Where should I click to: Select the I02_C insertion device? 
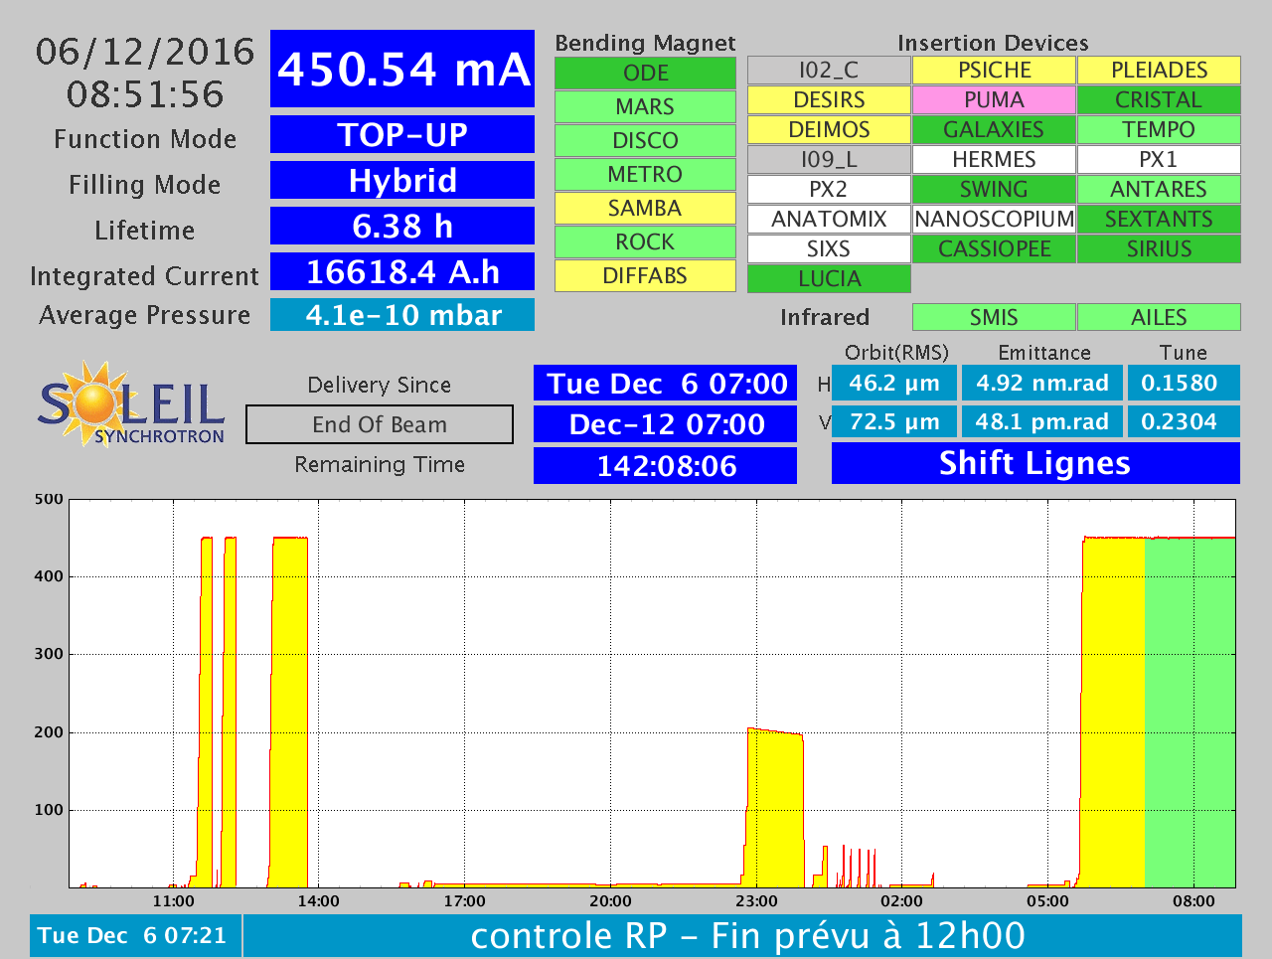pyautogui.click(x=829, y=71)
